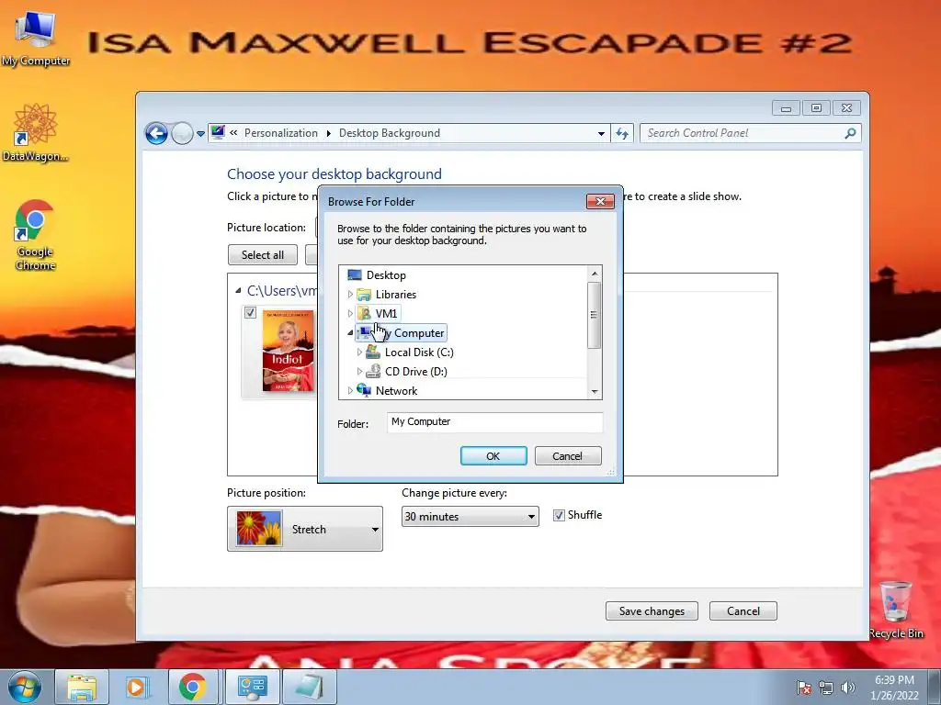Image resolution: width=941 pixels, height=705 pixels.
Task: Close the Browse For Folder dialog
Action: [600, 201]
